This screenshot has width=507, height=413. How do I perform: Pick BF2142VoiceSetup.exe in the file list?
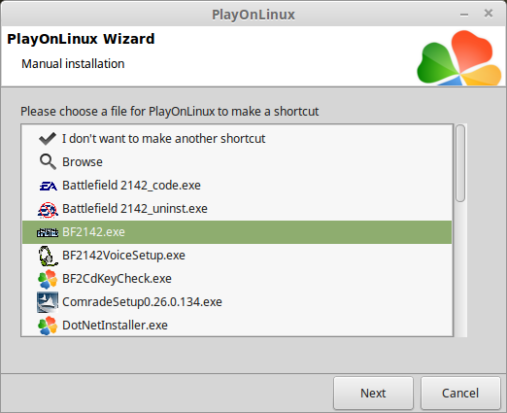pos(123,256)
